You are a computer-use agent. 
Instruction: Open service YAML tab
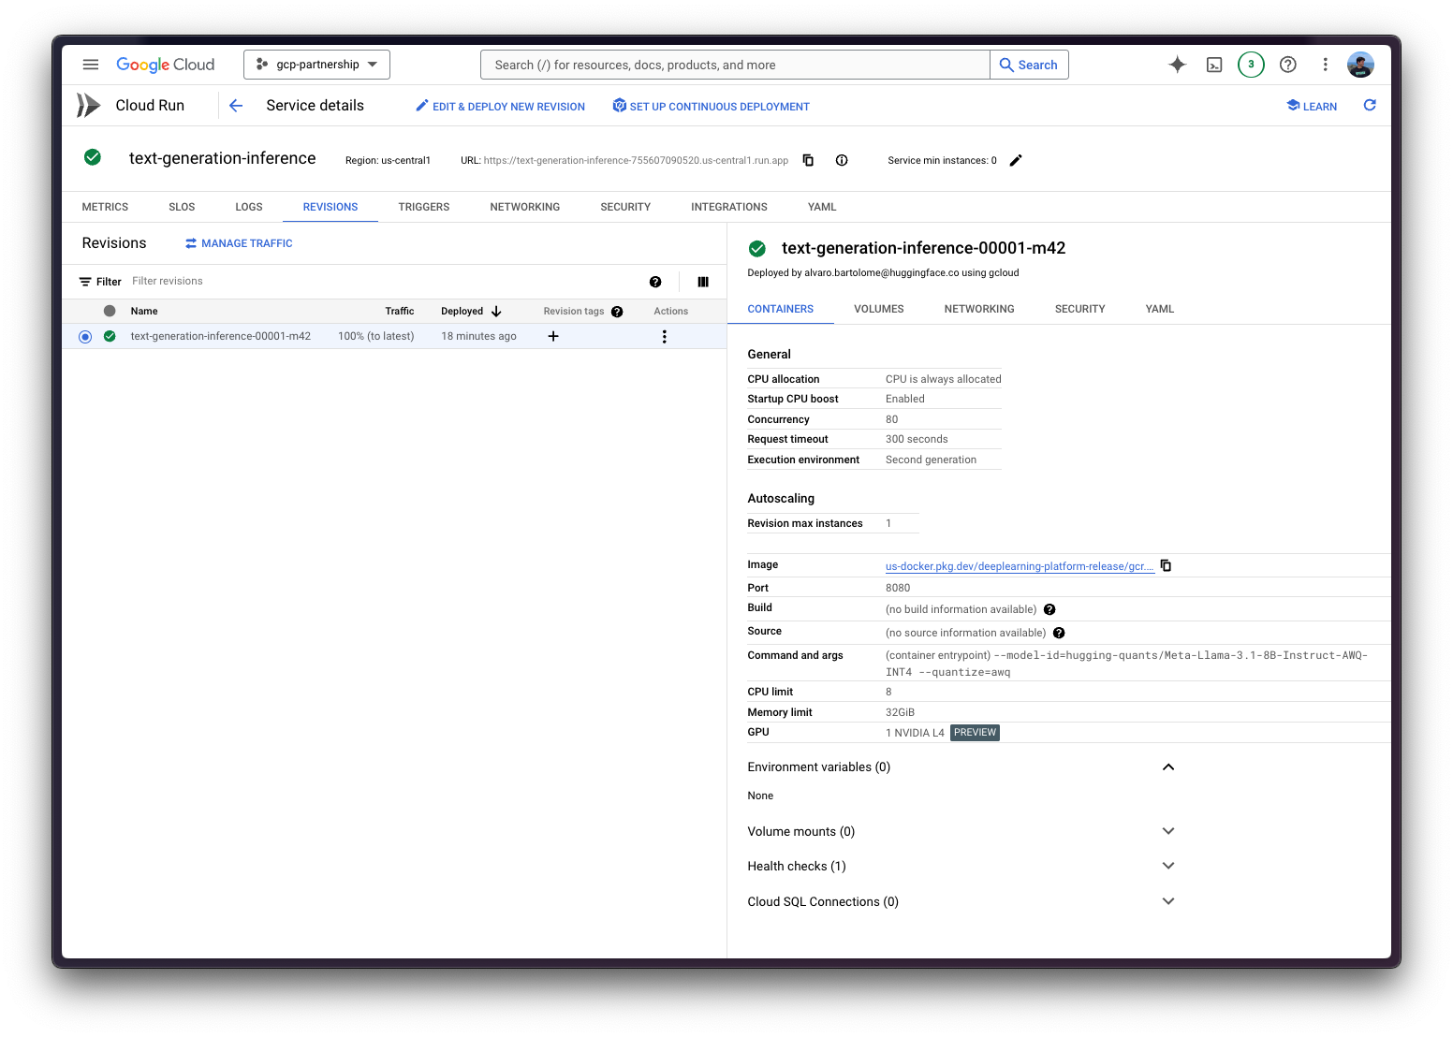tap(822, 207)
